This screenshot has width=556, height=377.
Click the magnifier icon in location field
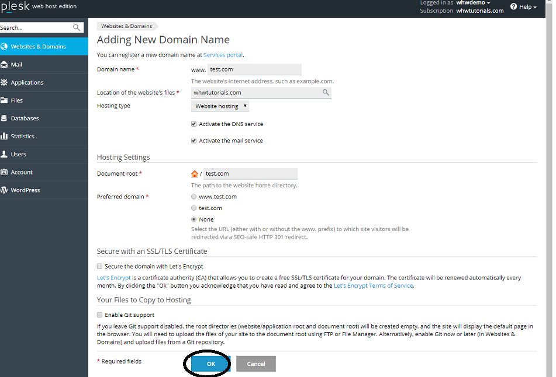pyautogui.click(x=326, y=92)
